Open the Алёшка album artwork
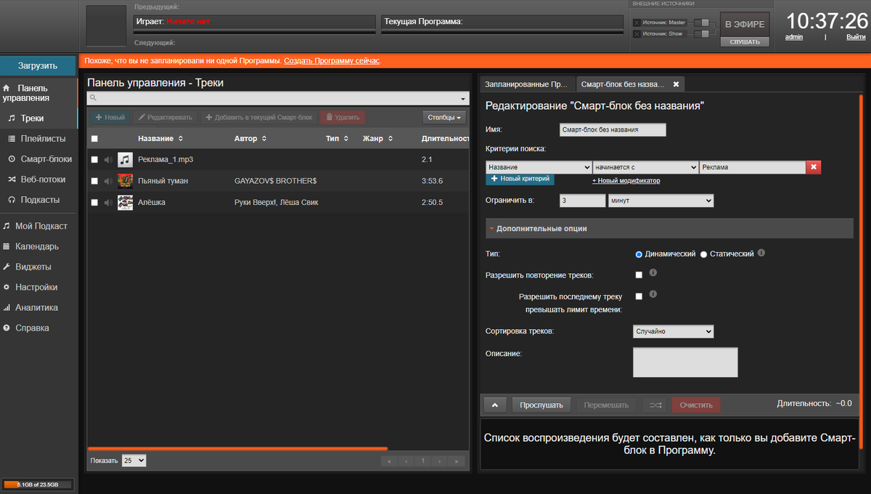871x494 pixels. pyautogui.click(x=125, y=203)
